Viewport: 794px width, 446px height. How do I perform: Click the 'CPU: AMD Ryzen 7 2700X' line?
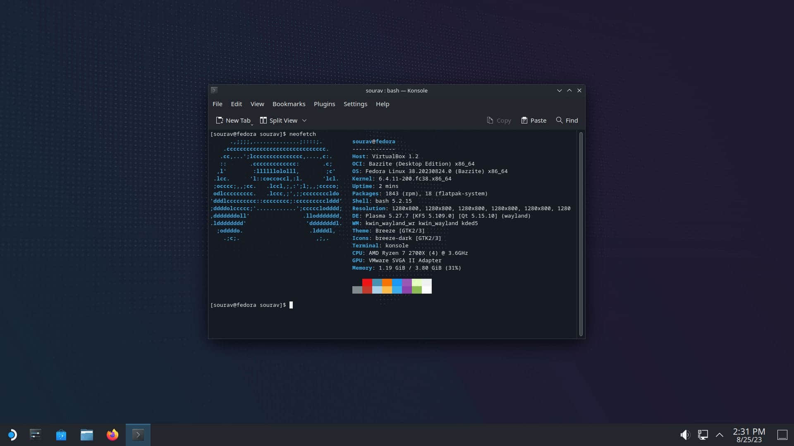[410, 253]
